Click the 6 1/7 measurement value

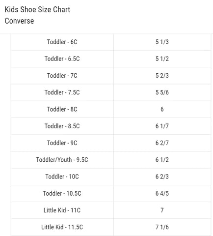[x=162, y=126]
